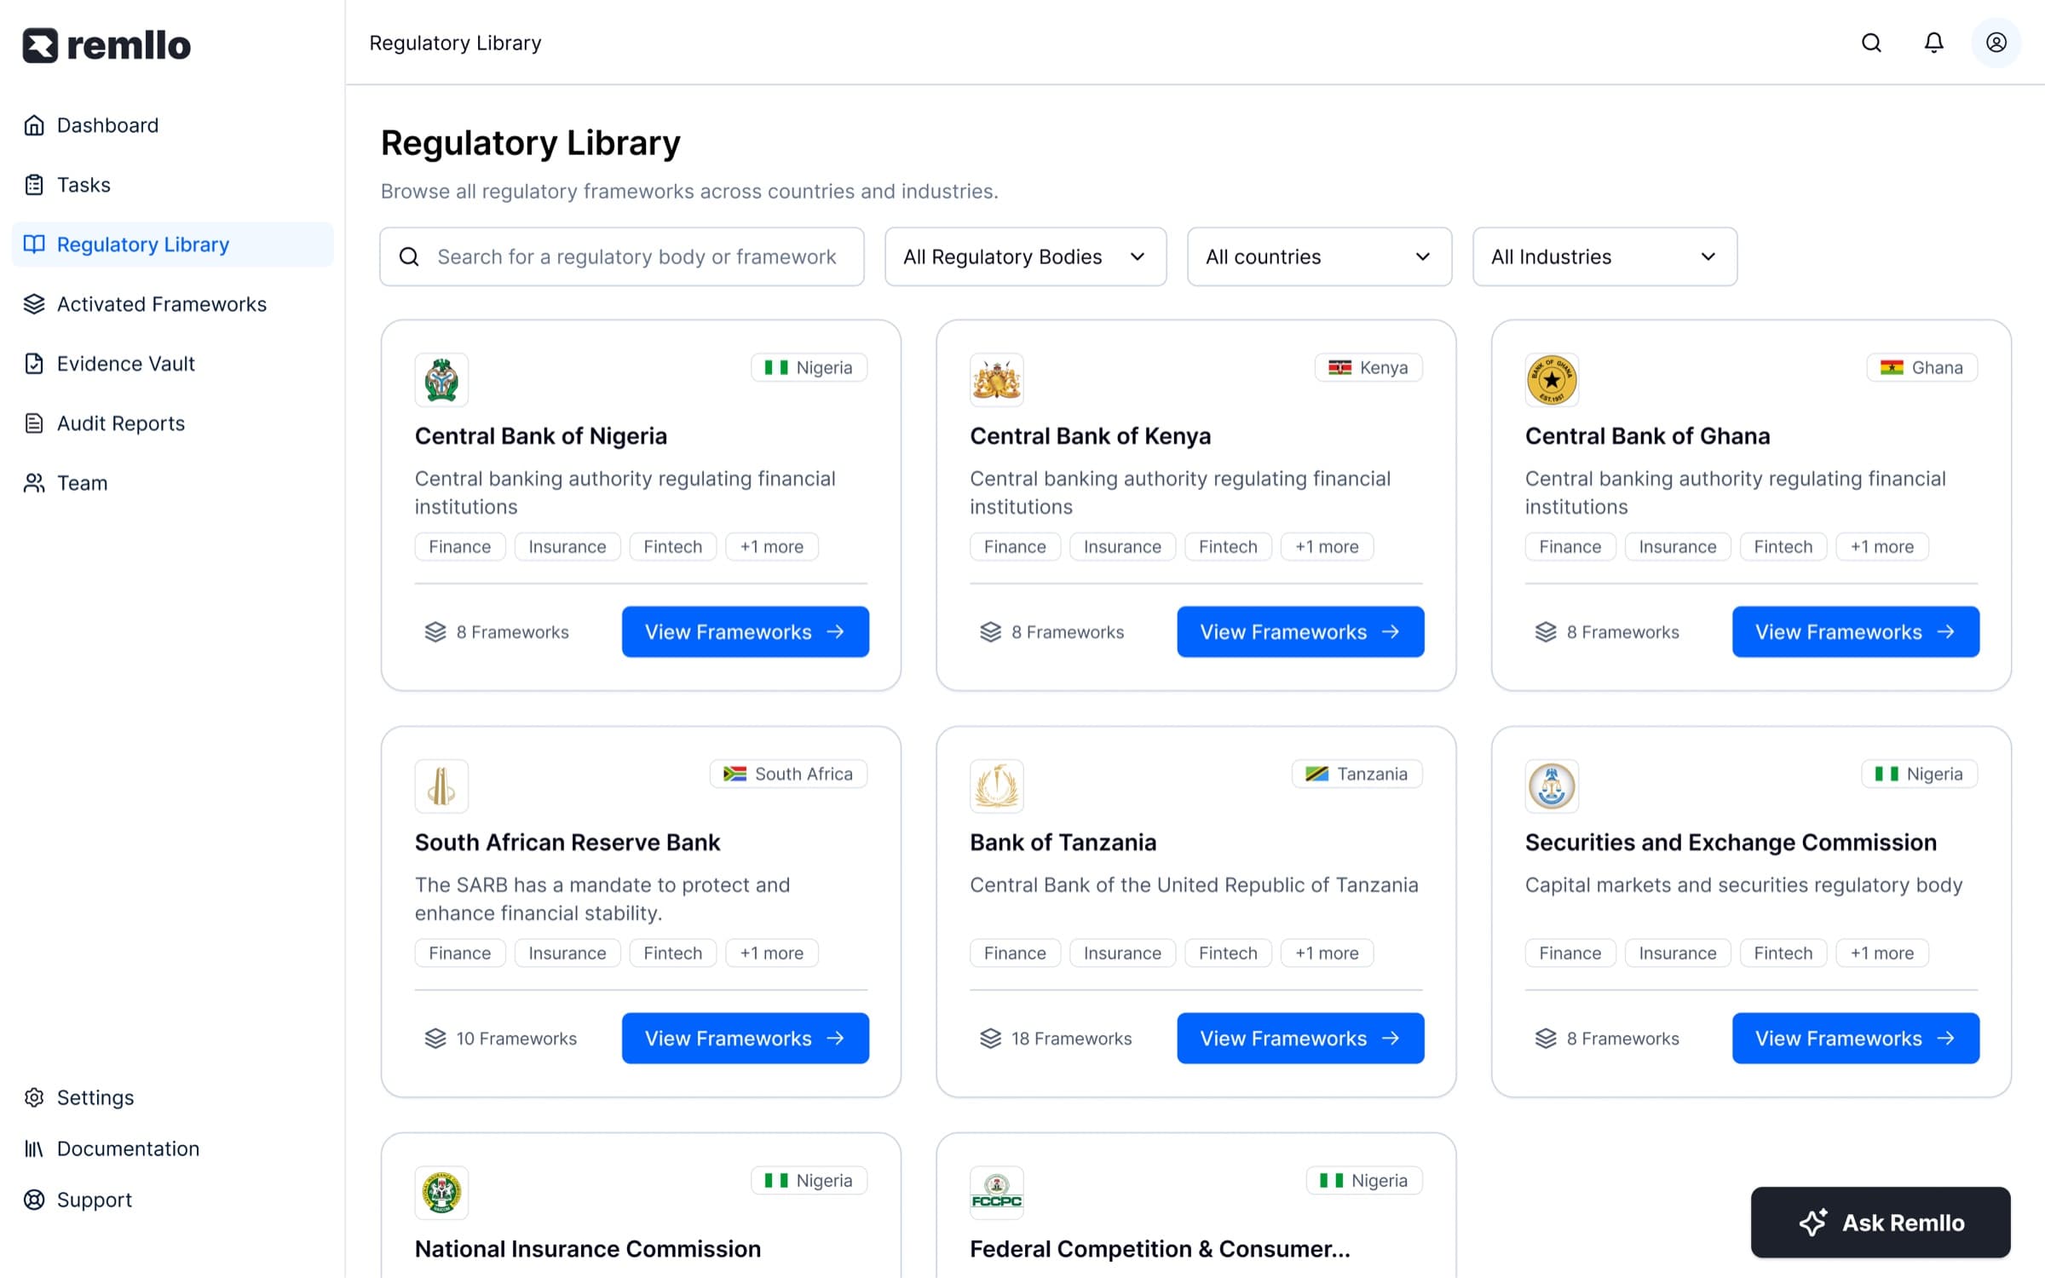Image resolution: width=2045 pixels, height=1278 pixels.
Task: Click the Team people icon
Action: click(x=34, y=483)
